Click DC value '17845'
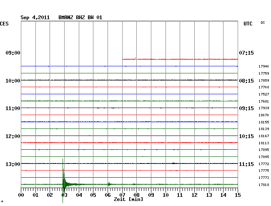This screenshot has height=206, width=271. pos(264,157)
